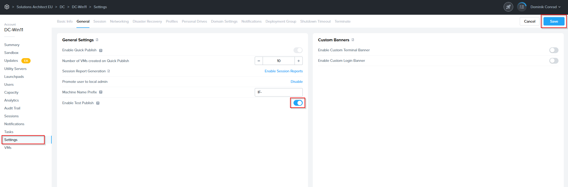Click the Save button

click(554, 21)
